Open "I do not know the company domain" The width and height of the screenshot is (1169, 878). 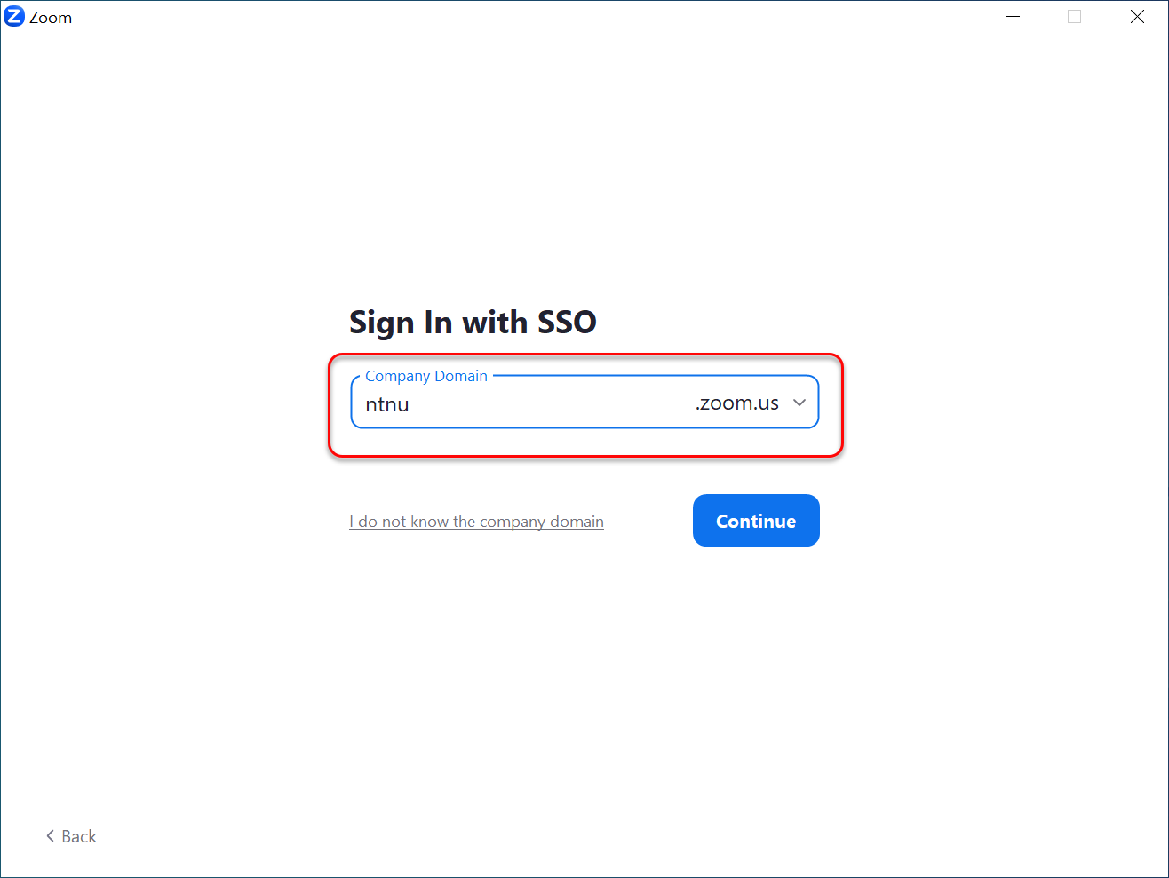(x=476, y=522)
